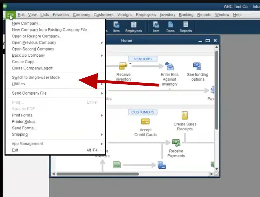Click the Item icon left of Docs
This screenshot has width=260, height=197.
[x=156, y=27]
